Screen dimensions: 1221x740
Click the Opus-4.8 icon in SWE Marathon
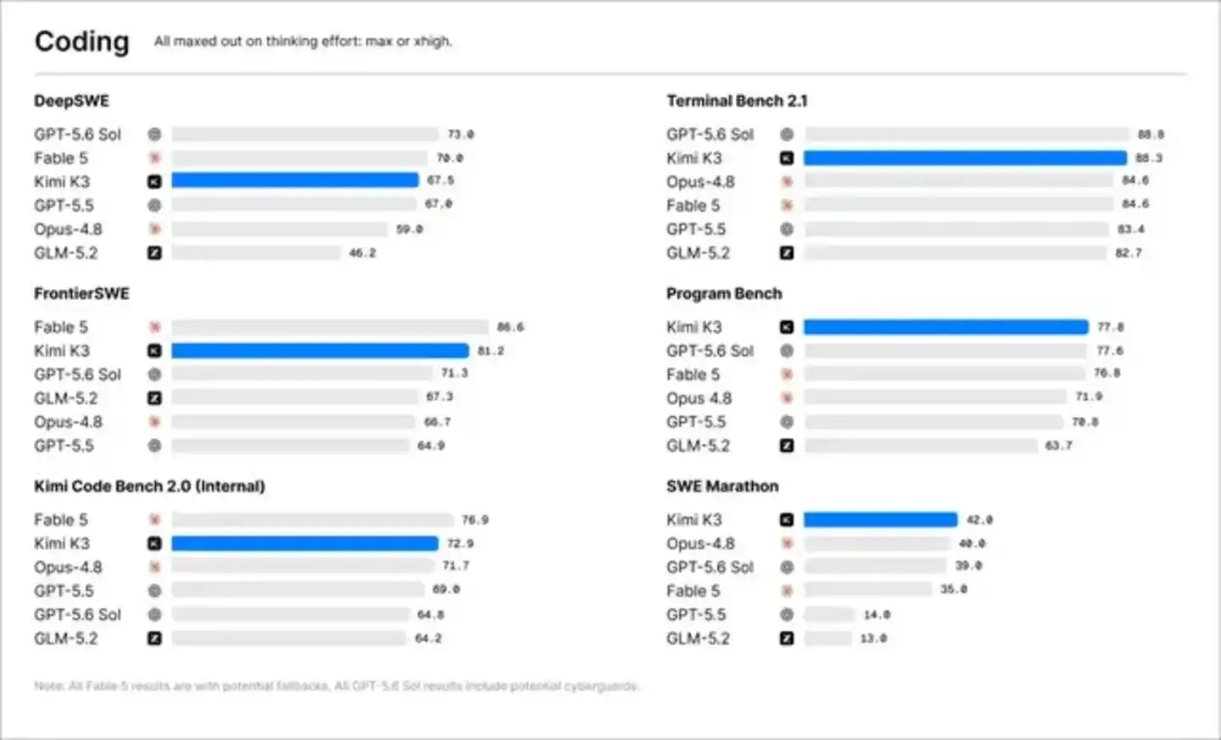click(x=787, y=543)
